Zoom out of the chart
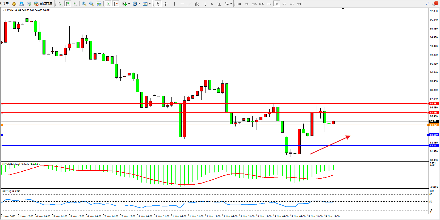This screenshot has height=220, width=440. pos(91,4)
